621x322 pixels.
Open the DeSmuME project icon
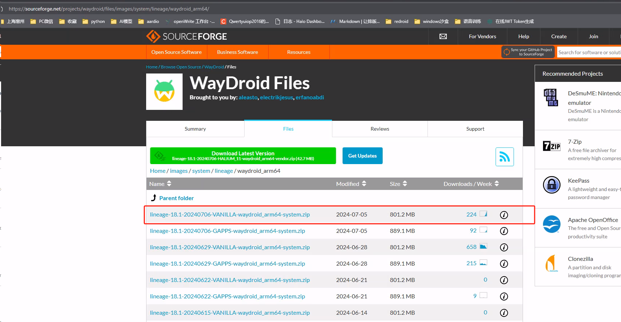pyautogui.click(x=551, y=98)
